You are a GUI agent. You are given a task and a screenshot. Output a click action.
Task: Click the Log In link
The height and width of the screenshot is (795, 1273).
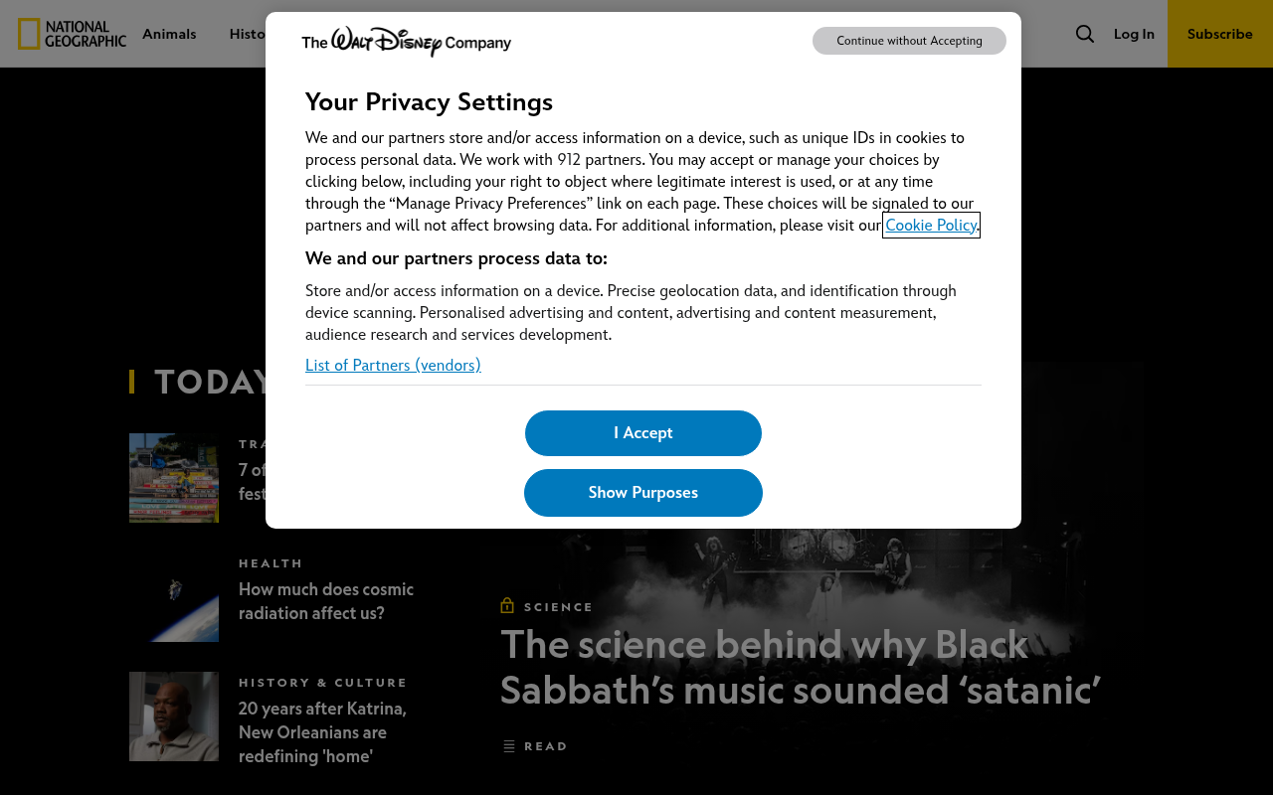[x=1134, y=34]
